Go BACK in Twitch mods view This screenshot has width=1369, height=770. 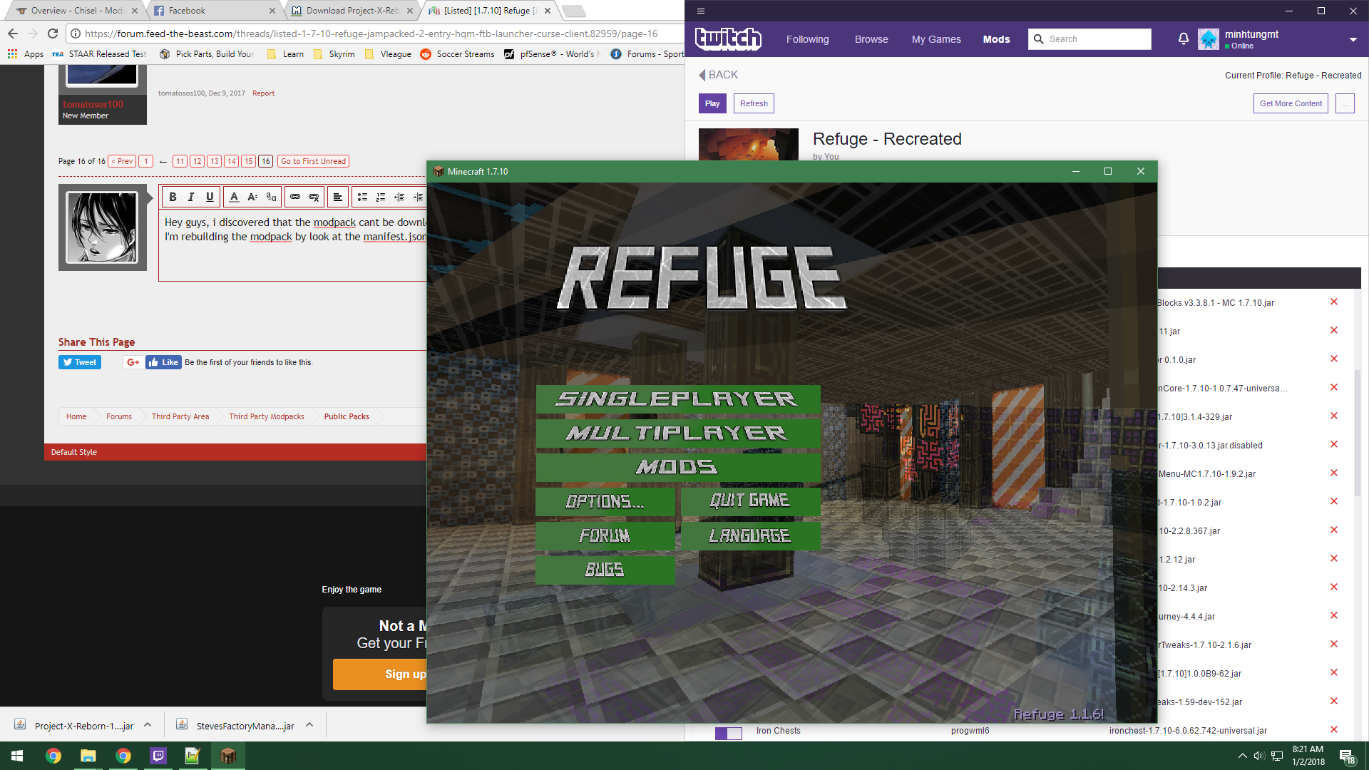pyautogui.click(x=718, y=75)
